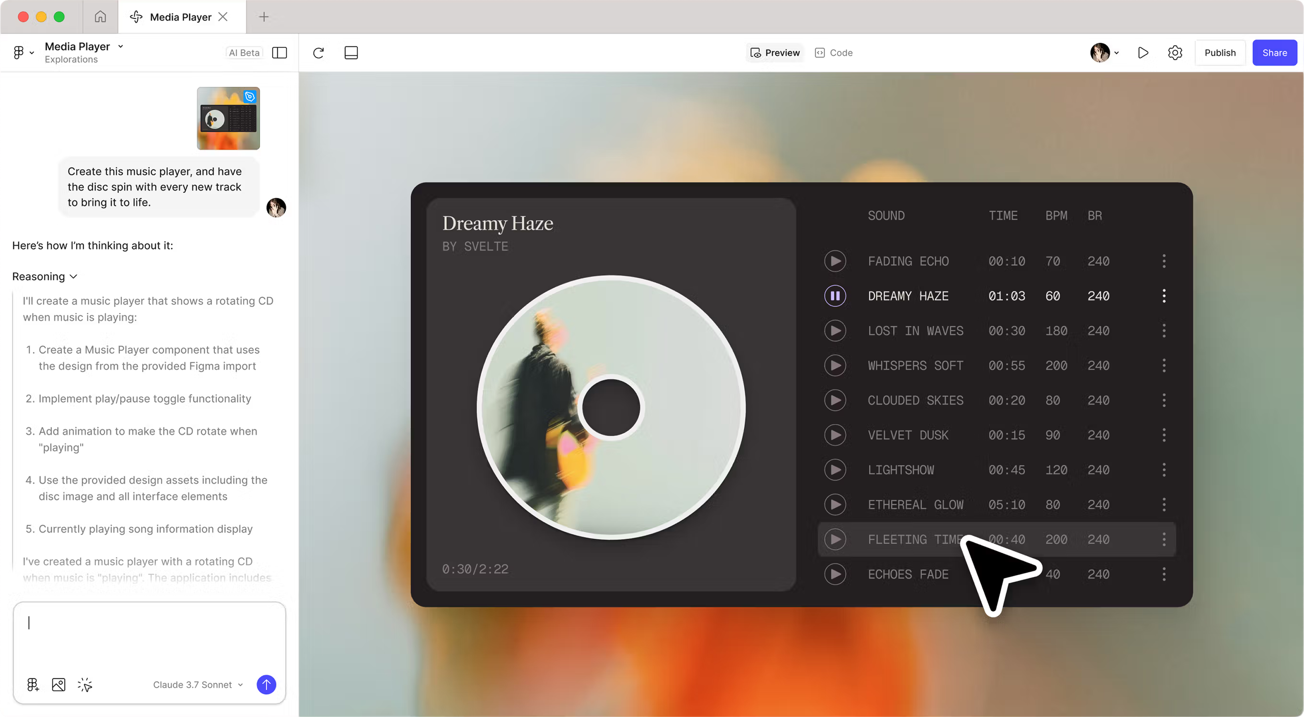Toggle the left sidebar panel icon

click(279, 53)
